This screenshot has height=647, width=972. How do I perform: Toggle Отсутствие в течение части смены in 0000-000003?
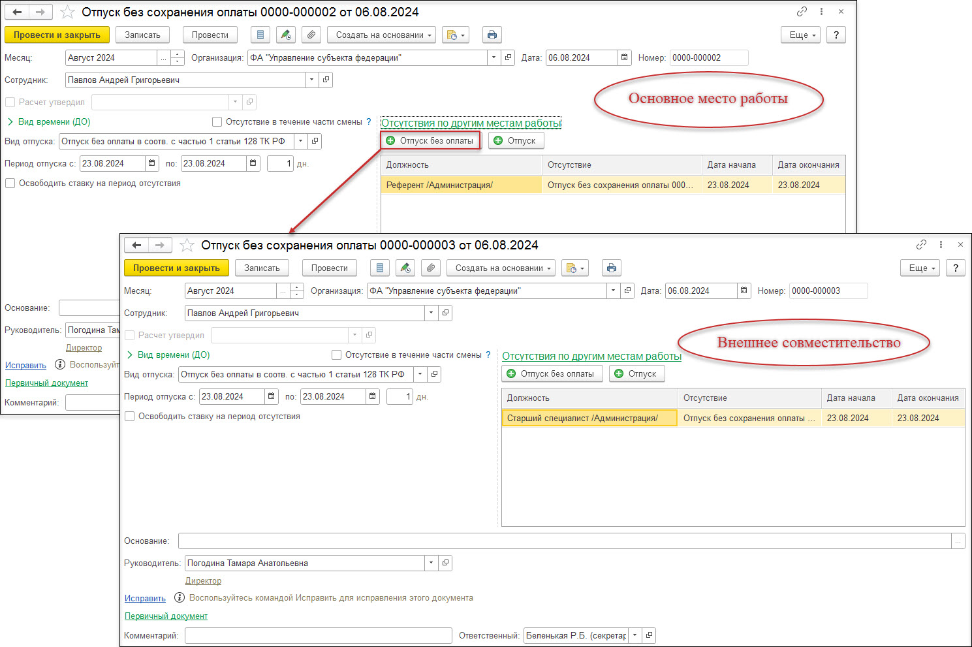point(336,355)
